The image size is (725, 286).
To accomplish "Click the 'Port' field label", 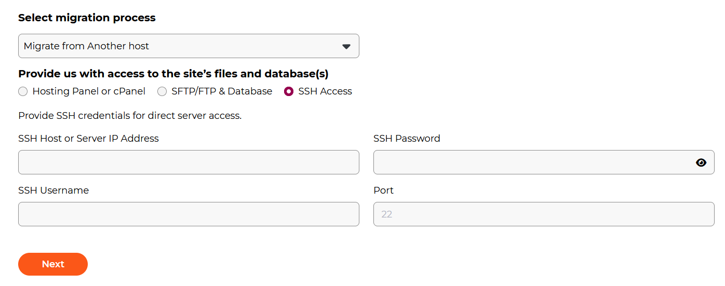I will point(383,190).
